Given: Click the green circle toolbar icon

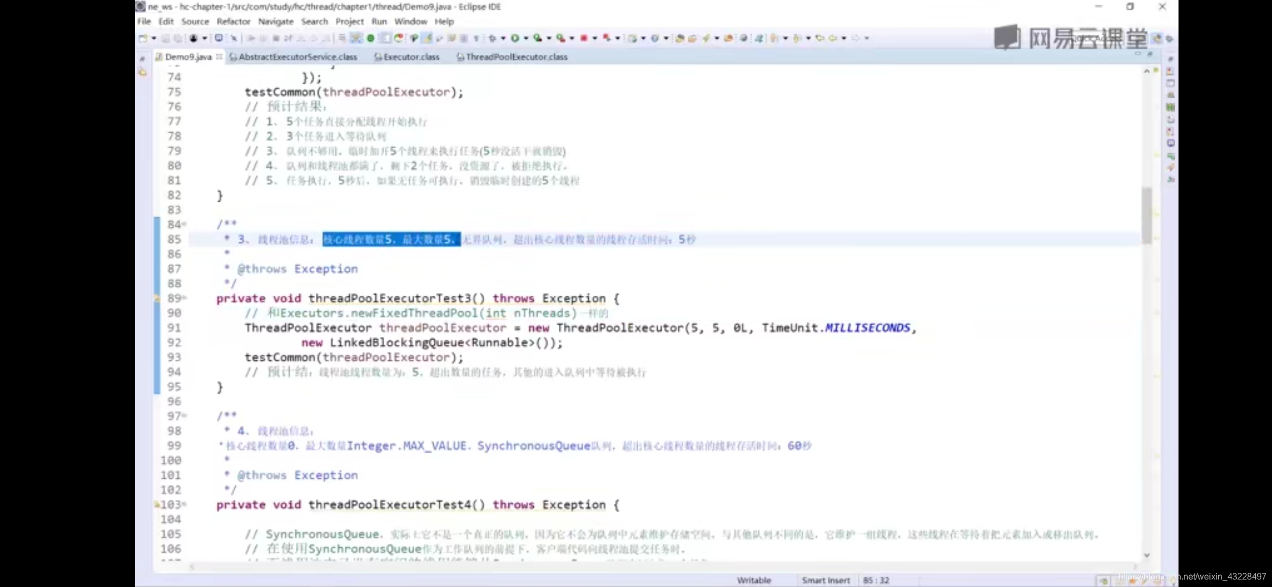Looking at the screenshot, I should 370,38.
